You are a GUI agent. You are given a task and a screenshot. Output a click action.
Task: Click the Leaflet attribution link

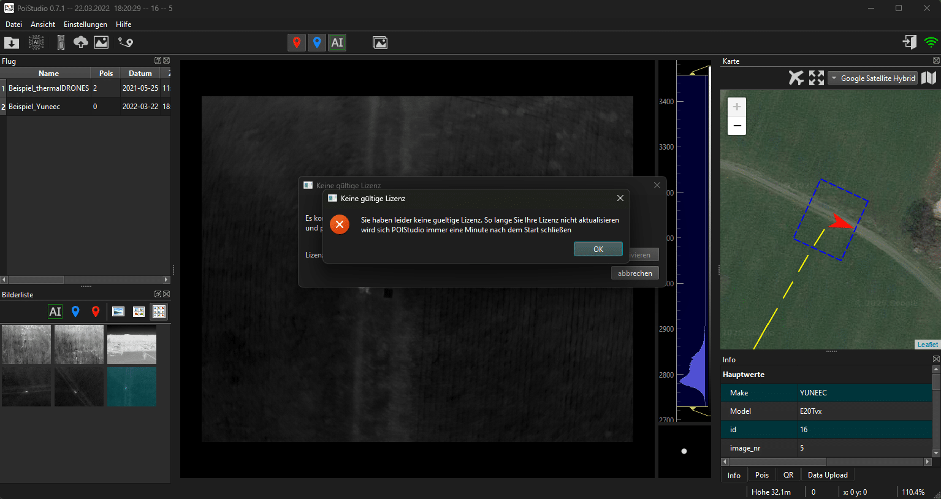[928, 345]
